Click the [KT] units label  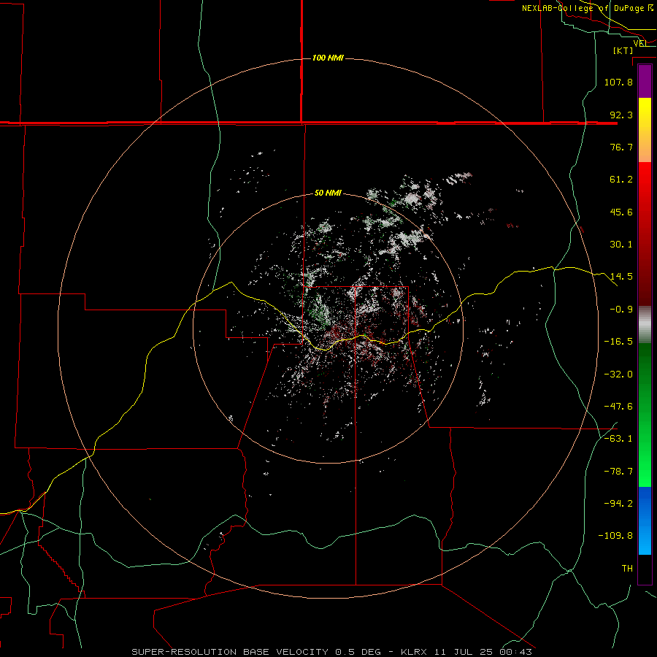[623, 50]
